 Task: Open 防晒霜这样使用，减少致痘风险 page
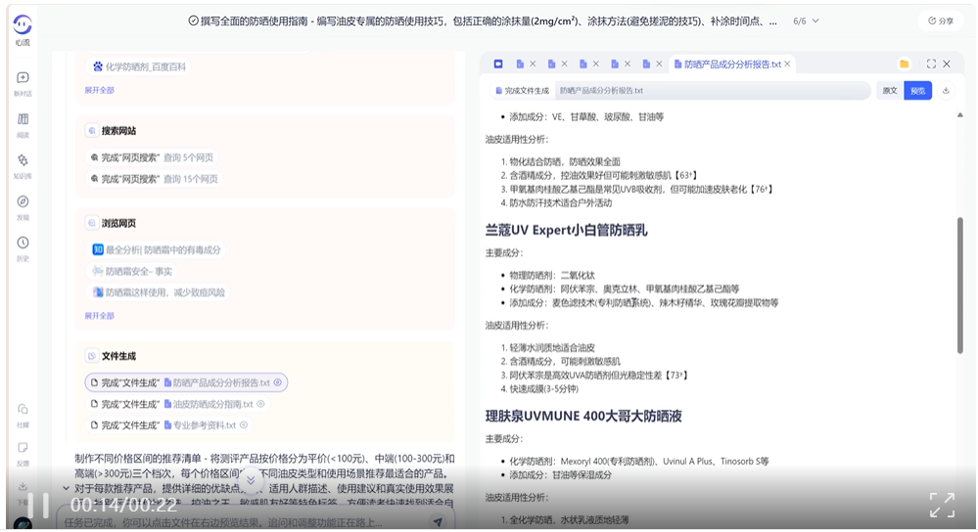click(x=159, y=292)
